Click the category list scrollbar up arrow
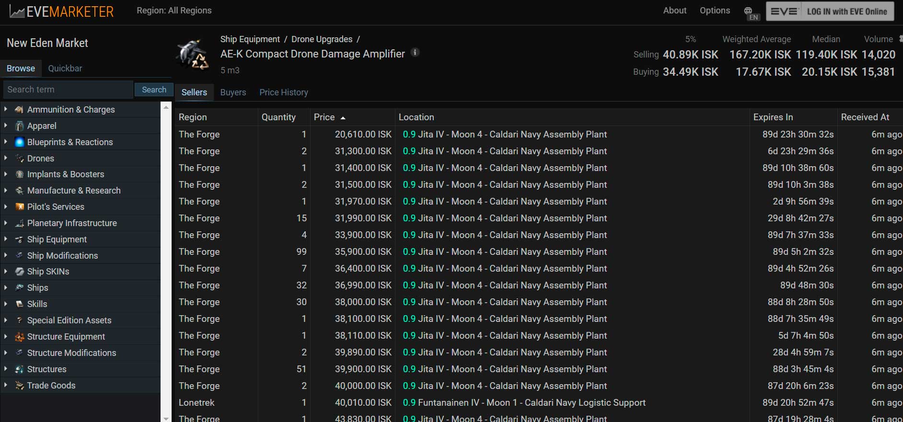Image resolution: width=903 pixels, height=422 pixels. (166, 107)
